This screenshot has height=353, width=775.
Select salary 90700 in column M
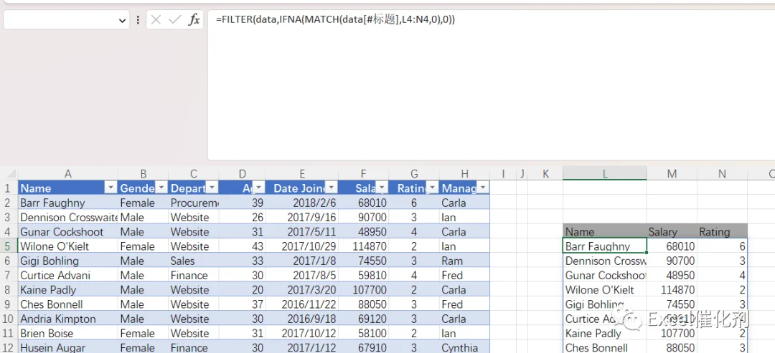pos(672,261)
